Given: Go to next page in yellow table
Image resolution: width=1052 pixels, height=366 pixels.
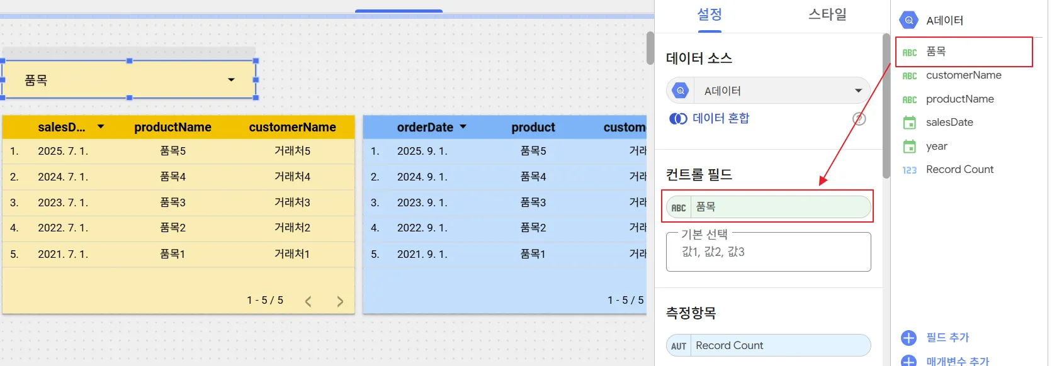Looking at the screenshot, I should (x=340, y=301).
